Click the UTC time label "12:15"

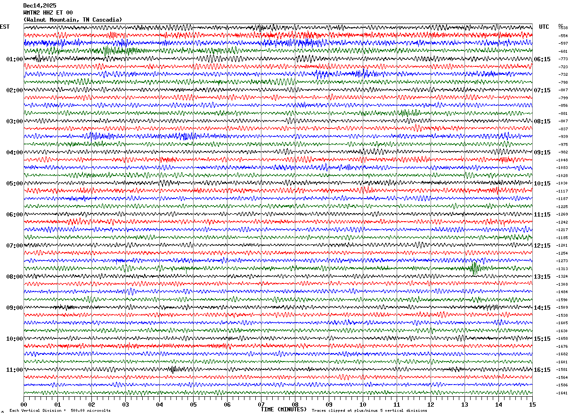click(542, 246)
